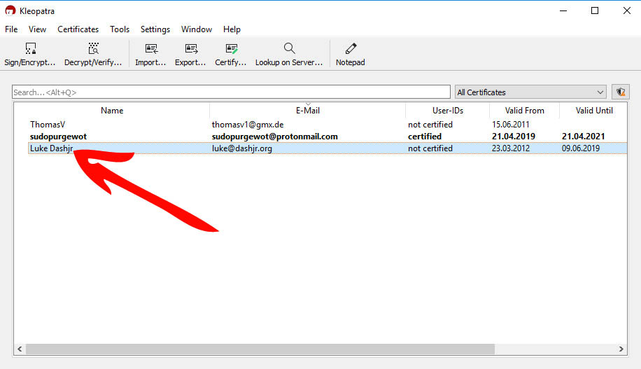Open the Tools menu

coord(120,29)
